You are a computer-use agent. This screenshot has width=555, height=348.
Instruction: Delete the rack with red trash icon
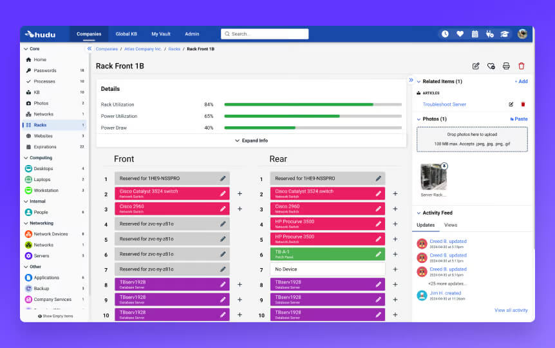pyautogui.click(x=522, y=66)
